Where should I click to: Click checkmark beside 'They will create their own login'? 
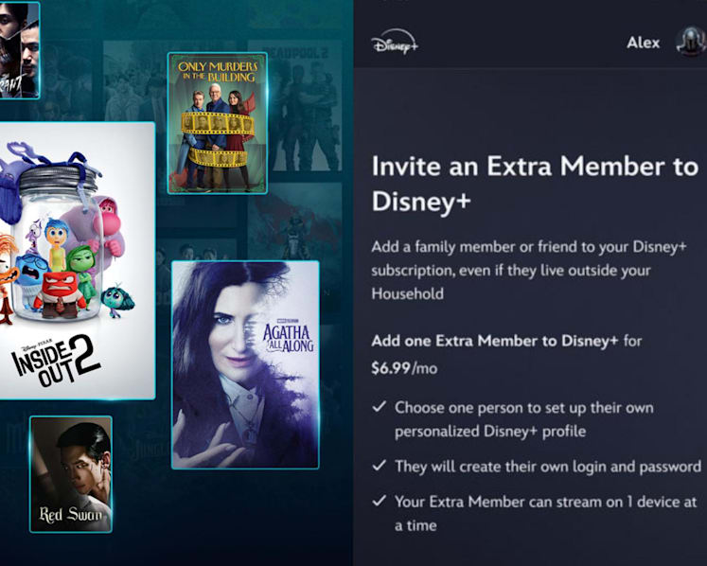point(380,465)
